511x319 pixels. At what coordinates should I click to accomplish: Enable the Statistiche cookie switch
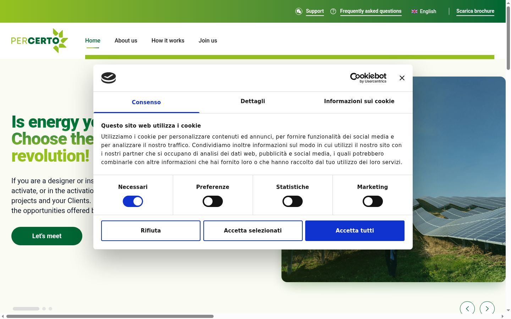(x=292, y=201)
